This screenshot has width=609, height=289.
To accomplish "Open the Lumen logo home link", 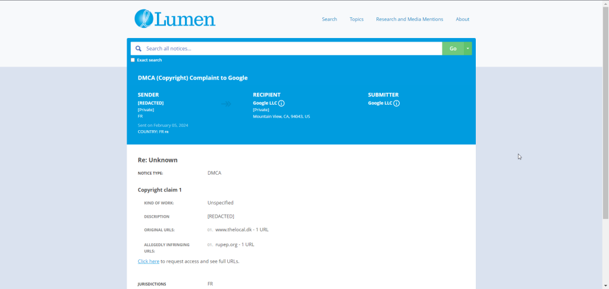I will [x=175, y=18].
